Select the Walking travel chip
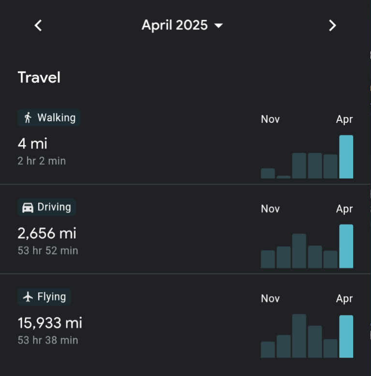Screen dimensions: 371x376 [x=49, y=118]
